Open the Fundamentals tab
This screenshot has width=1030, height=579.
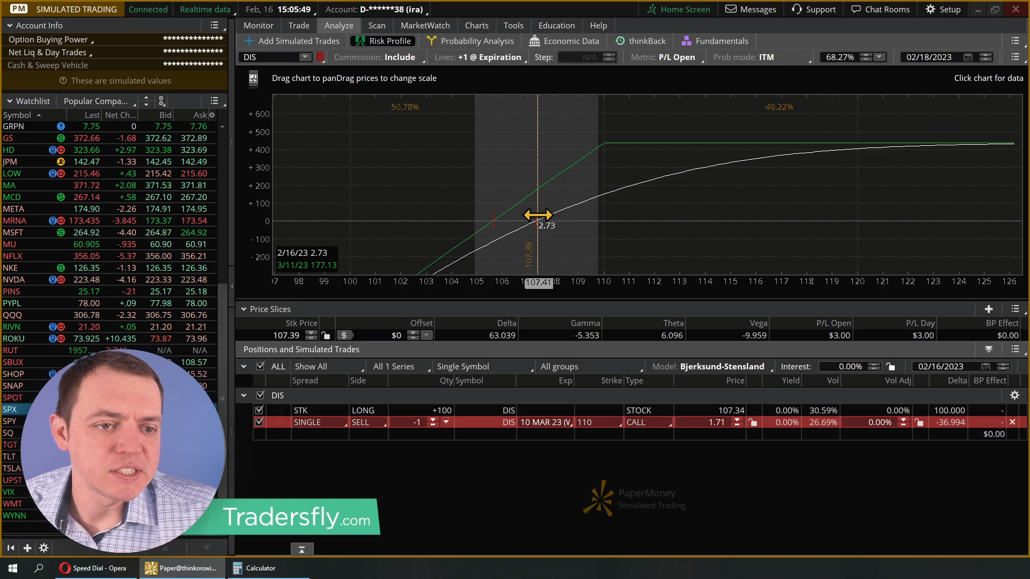(x=715, y=41)
